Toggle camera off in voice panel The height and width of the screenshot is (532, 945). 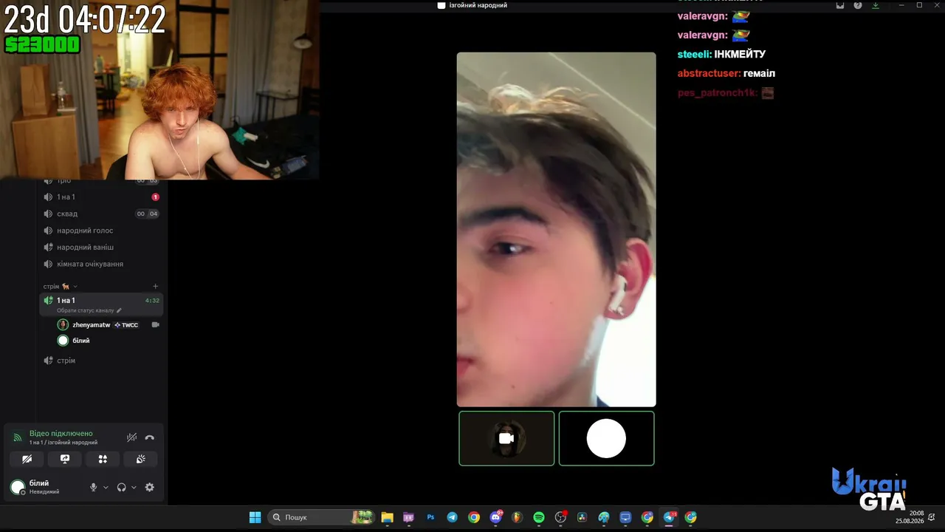tap(27, 459)
